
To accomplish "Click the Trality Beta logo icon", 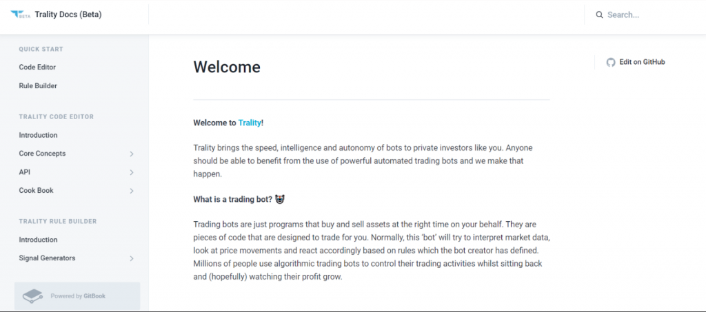I will tap(20, 14).
